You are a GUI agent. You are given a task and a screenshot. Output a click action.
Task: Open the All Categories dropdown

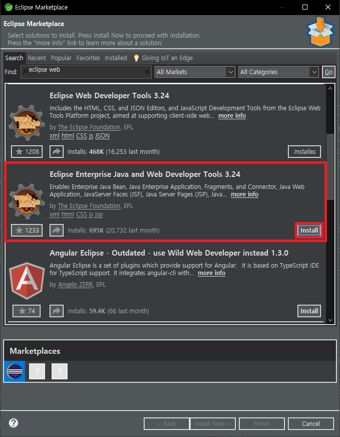point(278,72)
